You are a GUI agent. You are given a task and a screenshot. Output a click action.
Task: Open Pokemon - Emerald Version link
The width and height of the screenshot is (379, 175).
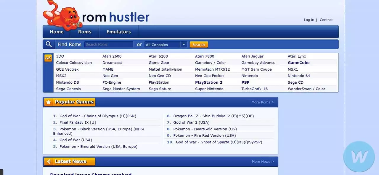click(x=98, y=146)
